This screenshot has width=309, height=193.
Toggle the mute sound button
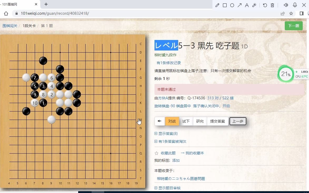[x=160, y=121]
